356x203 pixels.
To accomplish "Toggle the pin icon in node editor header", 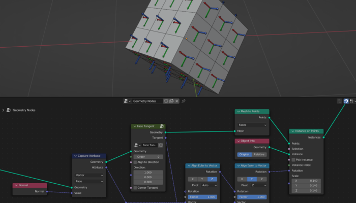I will [x=184, y=101].
